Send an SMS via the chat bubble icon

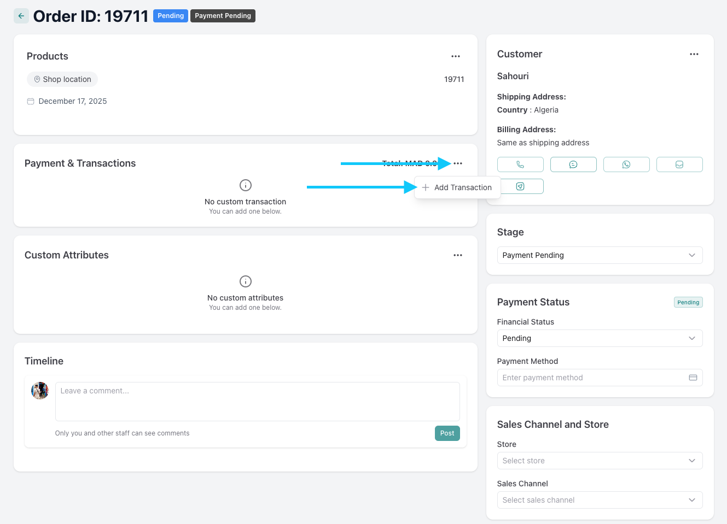pyautogui.click(x=573, y=164)
